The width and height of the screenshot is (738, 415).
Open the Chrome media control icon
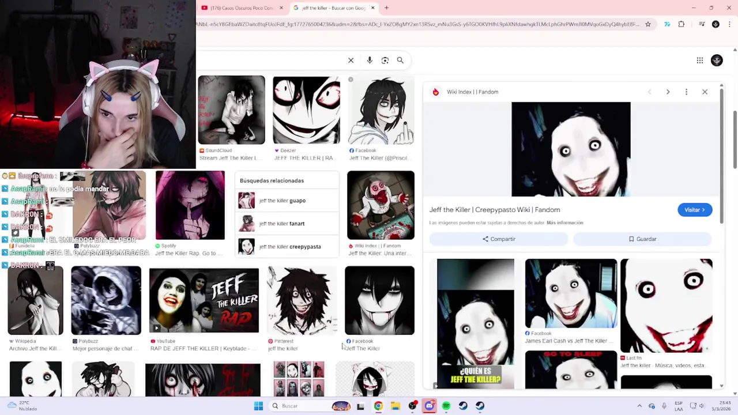702,24
